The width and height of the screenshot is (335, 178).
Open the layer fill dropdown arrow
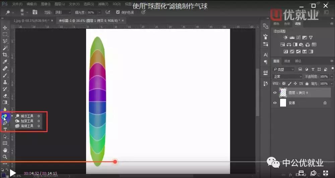332,83
